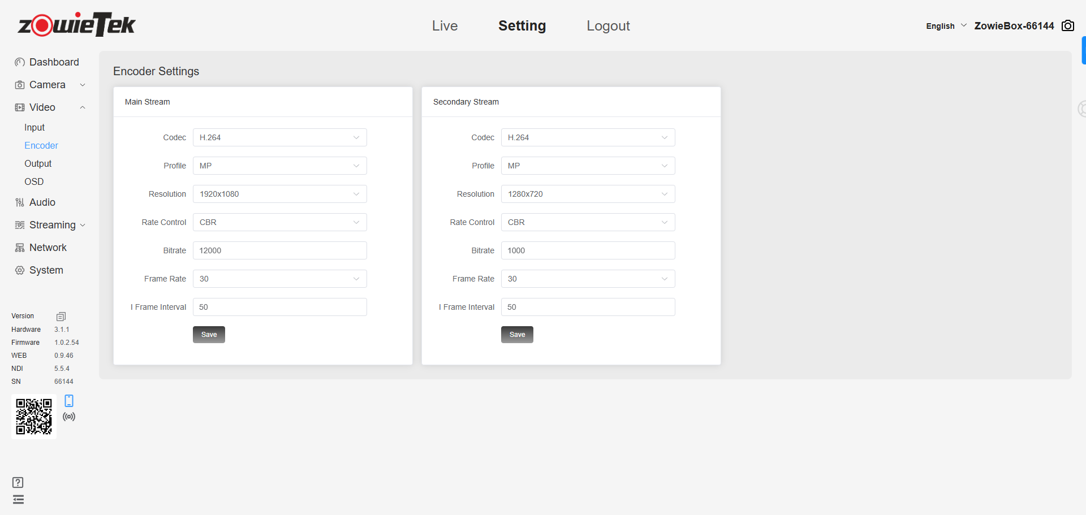The height and width of the screenshot is (515, 1086).
Task: Click the Logout link
Action: (608, 26)
